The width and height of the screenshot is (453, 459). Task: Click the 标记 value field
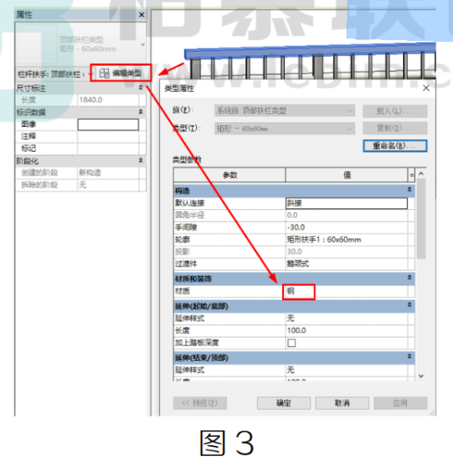(108, 148)
